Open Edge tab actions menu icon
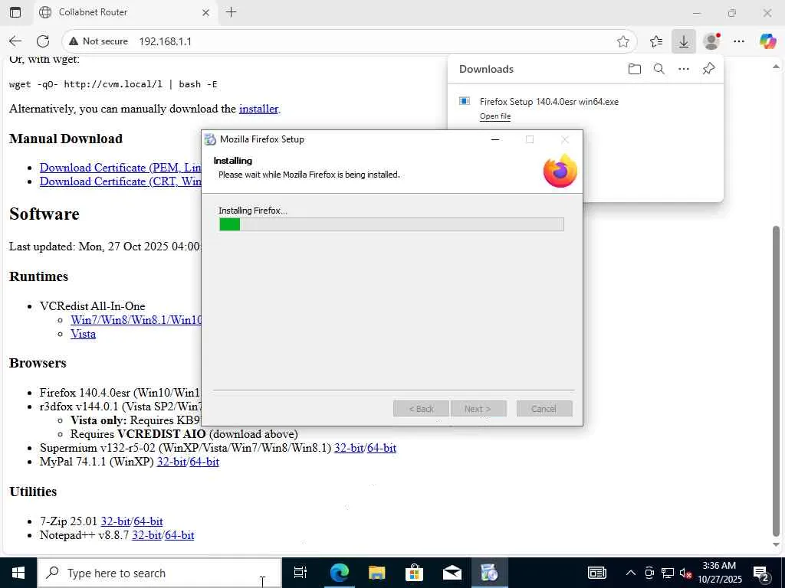Screen dimensions: 785x588 coord(15,12)
